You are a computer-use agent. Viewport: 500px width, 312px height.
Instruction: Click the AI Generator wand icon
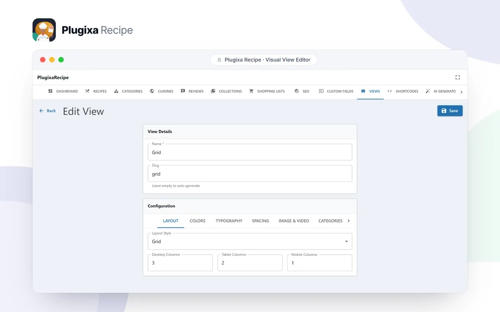click(427, 91)
